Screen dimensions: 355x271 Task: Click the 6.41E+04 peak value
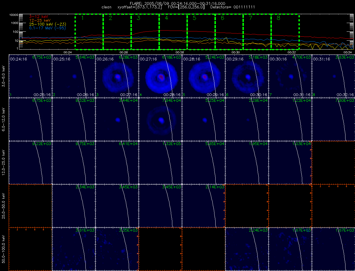click(128, 144)
